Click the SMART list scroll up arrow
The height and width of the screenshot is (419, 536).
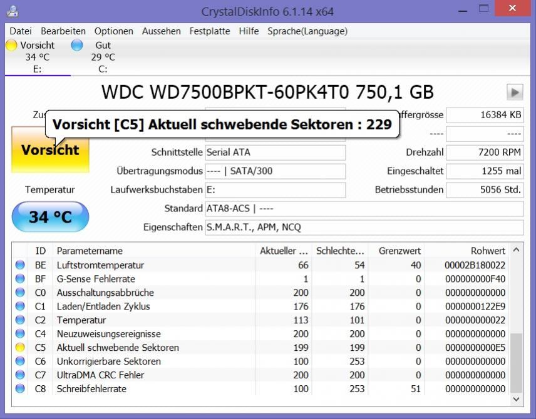click(516, 250)
